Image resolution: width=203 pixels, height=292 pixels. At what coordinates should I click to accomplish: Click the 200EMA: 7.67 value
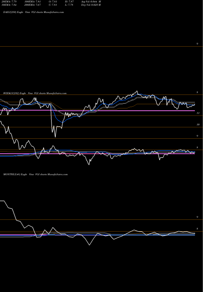[32, 5]
